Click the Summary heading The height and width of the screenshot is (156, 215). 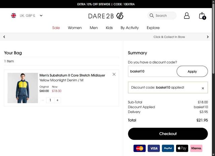point(137,53)
